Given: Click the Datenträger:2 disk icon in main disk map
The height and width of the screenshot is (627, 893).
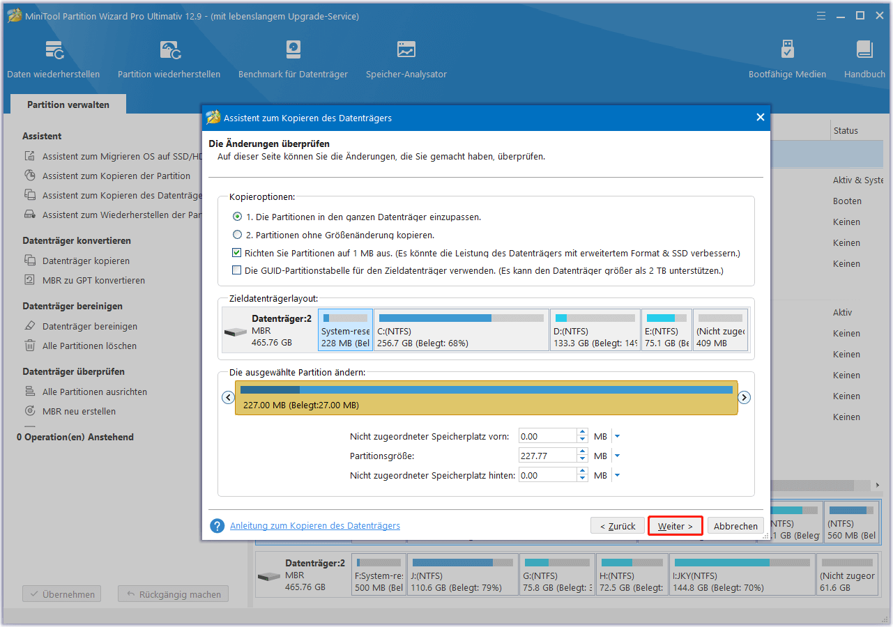Looking at the screenshot, I should click(x=268, y=578).
